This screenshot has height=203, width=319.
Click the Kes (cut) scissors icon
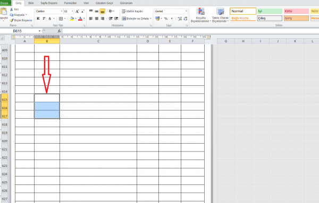coord(12,10)
